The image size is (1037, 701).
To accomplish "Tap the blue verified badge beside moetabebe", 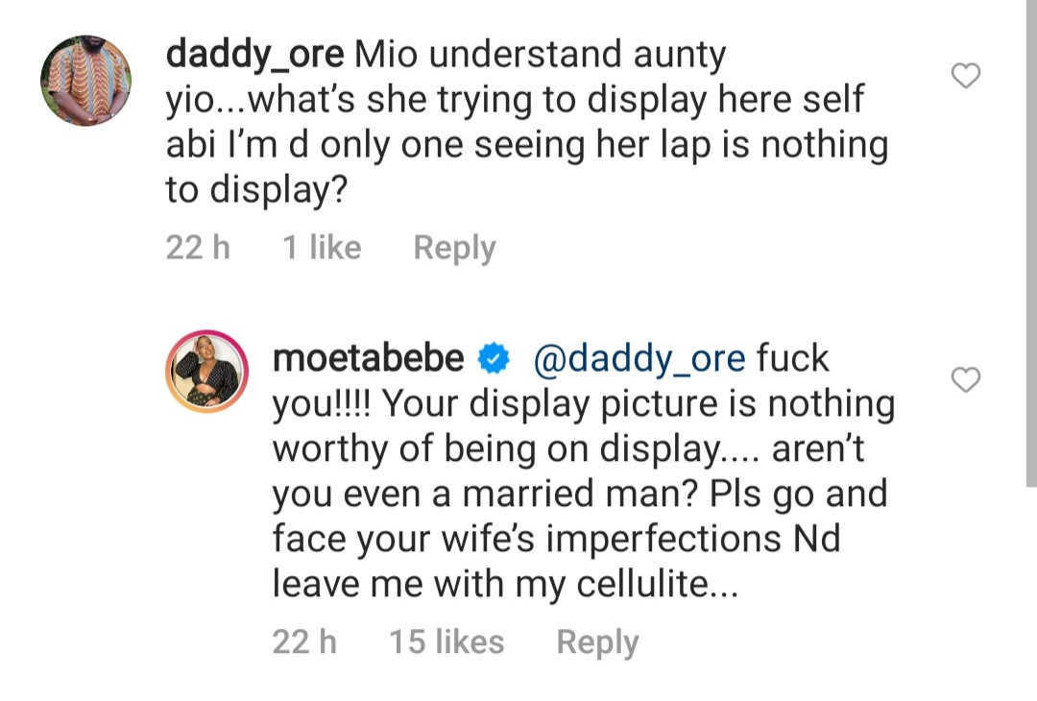I will (494, 359).
